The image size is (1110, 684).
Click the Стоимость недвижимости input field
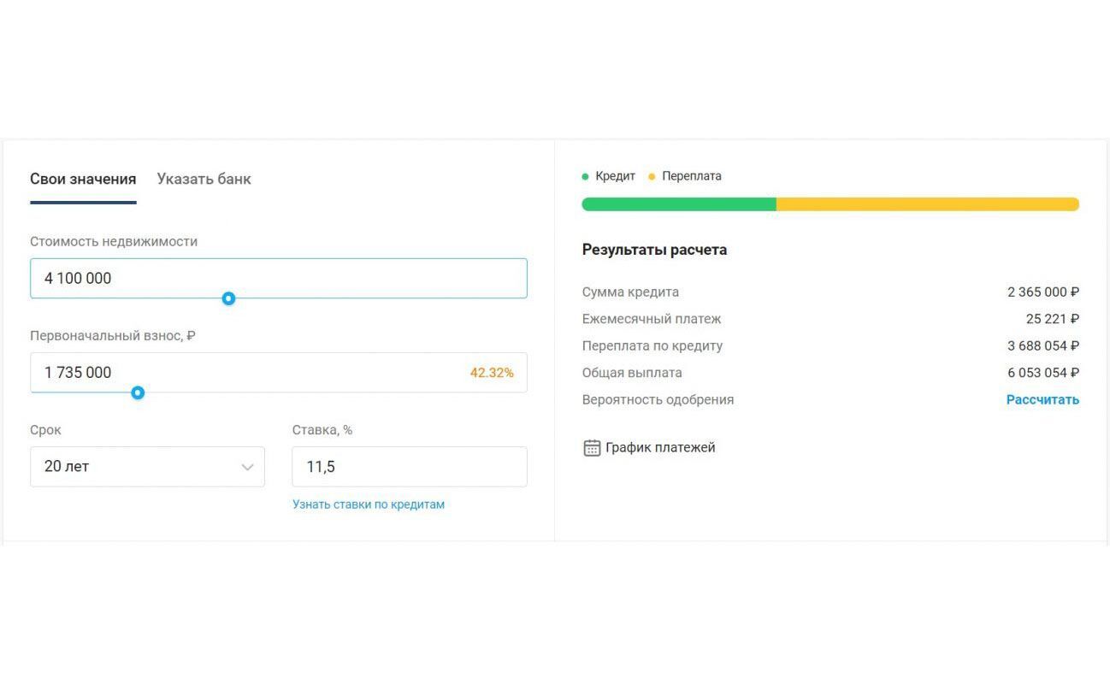(278, 278)
